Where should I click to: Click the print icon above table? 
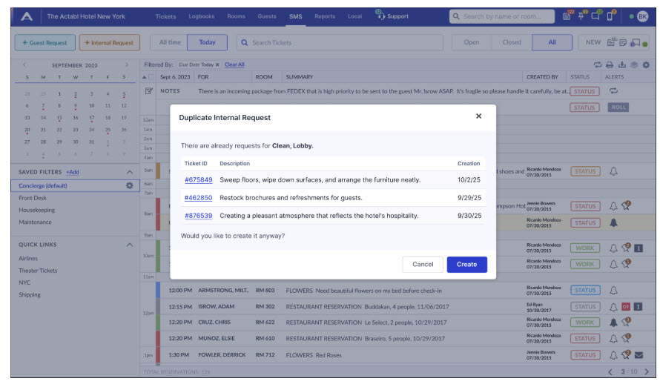pos(610,64)
